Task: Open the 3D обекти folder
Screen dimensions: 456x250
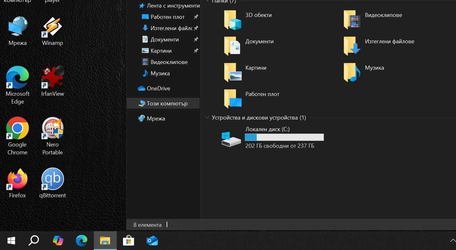Action: tap(248, 19)
